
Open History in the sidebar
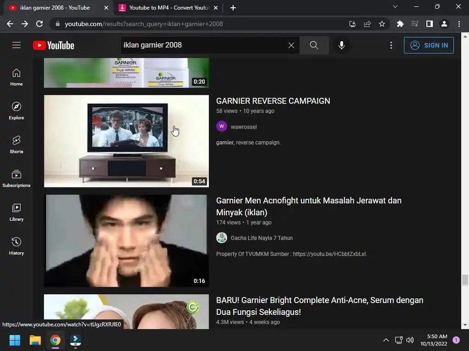[x=16, y=246]
